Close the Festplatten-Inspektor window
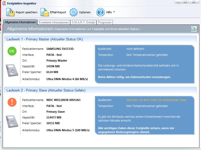This screenshot has width=201, height=150. (194, 2)
